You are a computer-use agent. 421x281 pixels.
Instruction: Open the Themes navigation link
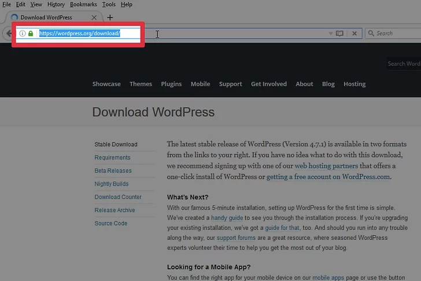141,84
